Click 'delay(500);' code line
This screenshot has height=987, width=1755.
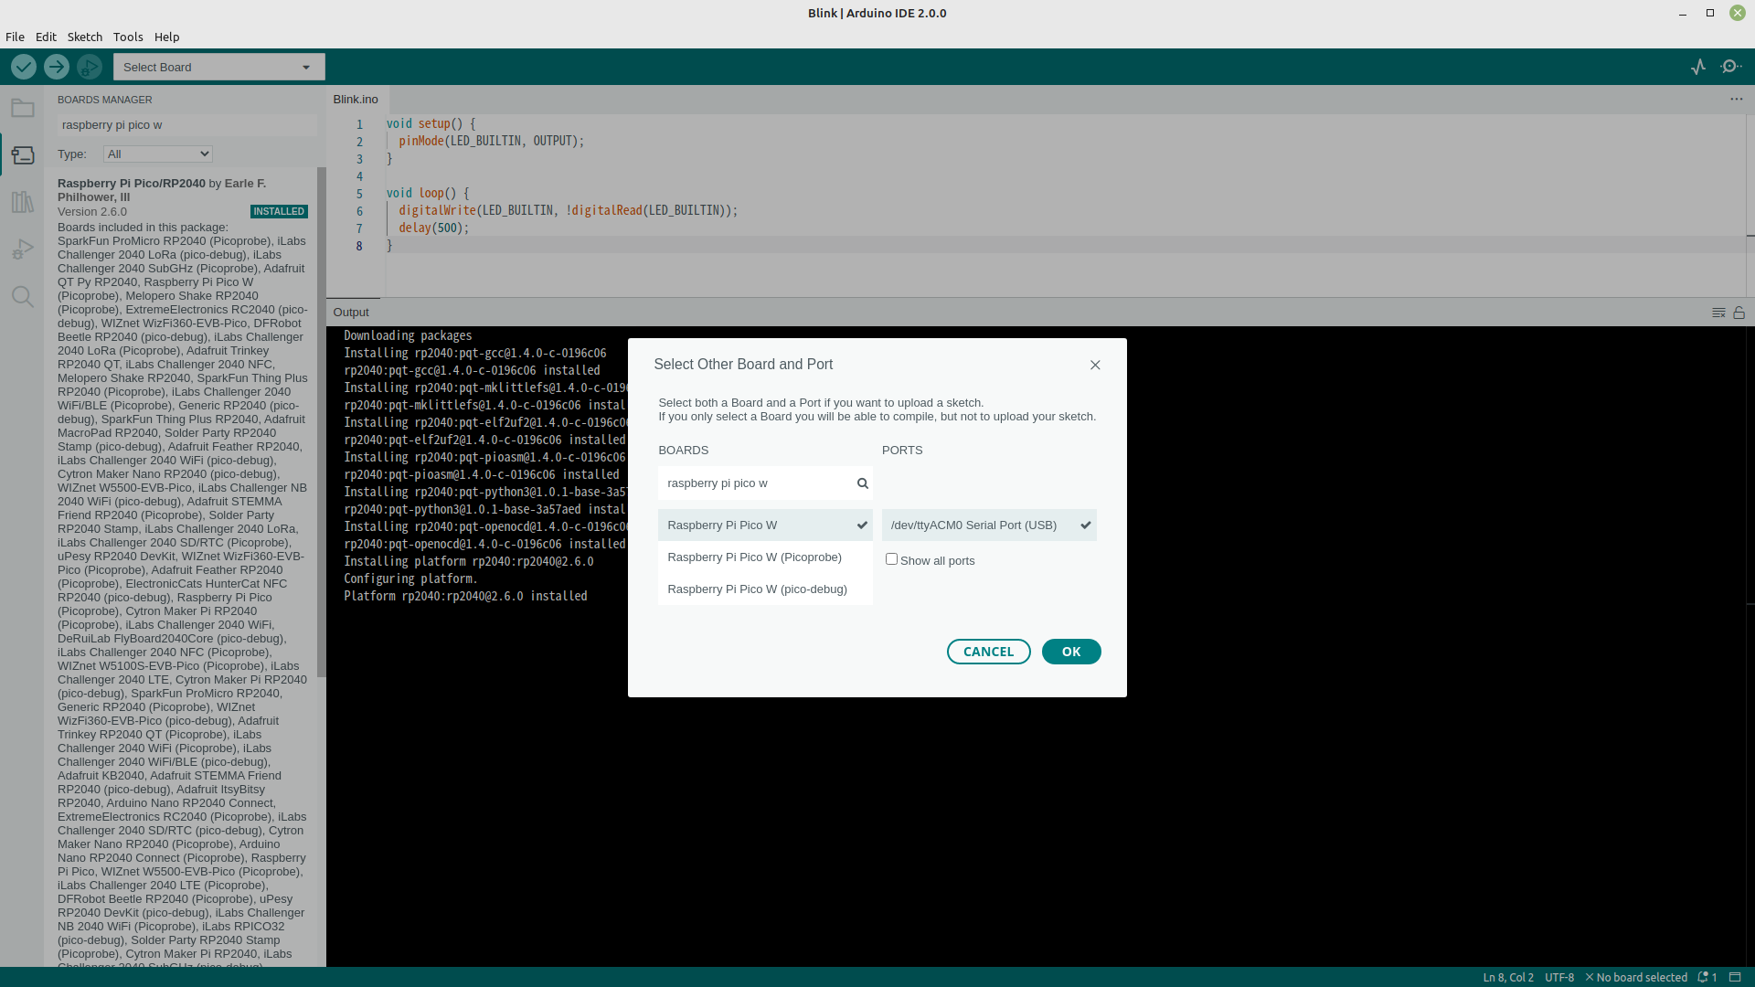433,228
